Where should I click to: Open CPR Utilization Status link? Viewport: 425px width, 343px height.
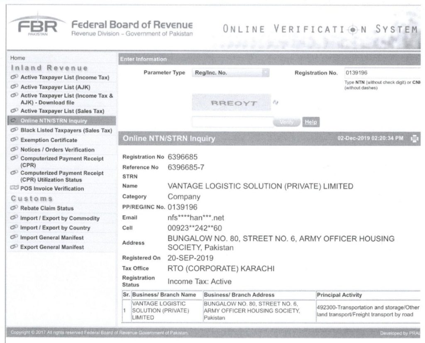[x=62, y=176]
